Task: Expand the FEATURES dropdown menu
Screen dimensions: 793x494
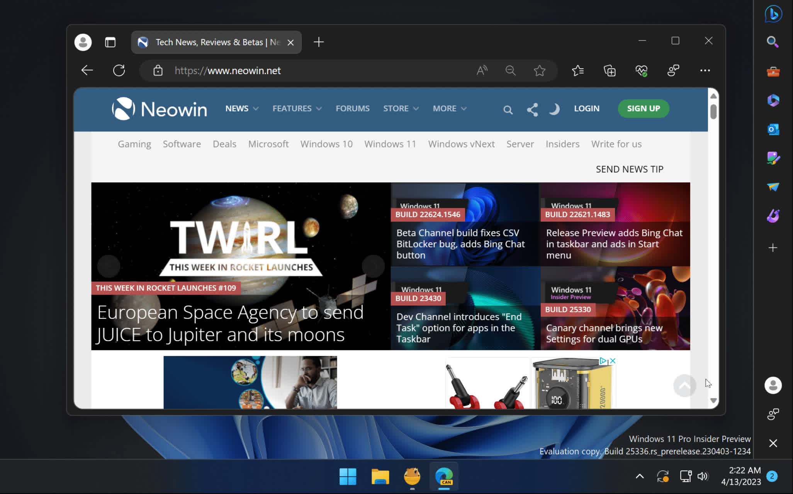Action: click(297, 109)
